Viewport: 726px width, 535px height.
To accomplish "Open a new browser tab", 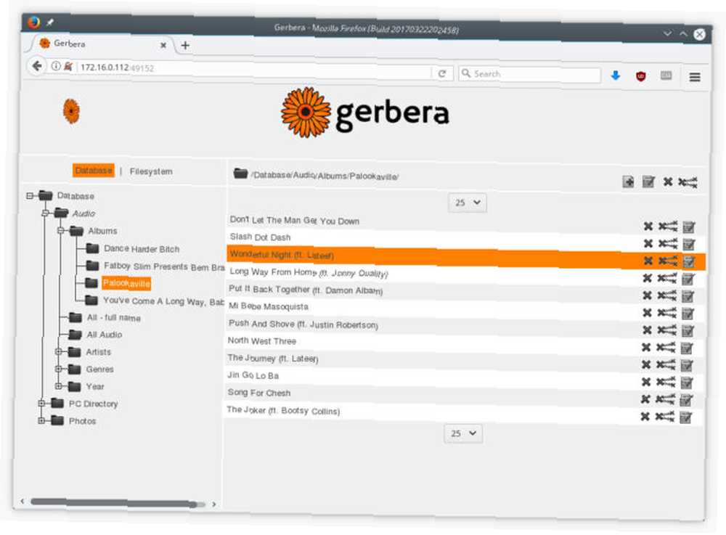I will [x=185, y=45].
